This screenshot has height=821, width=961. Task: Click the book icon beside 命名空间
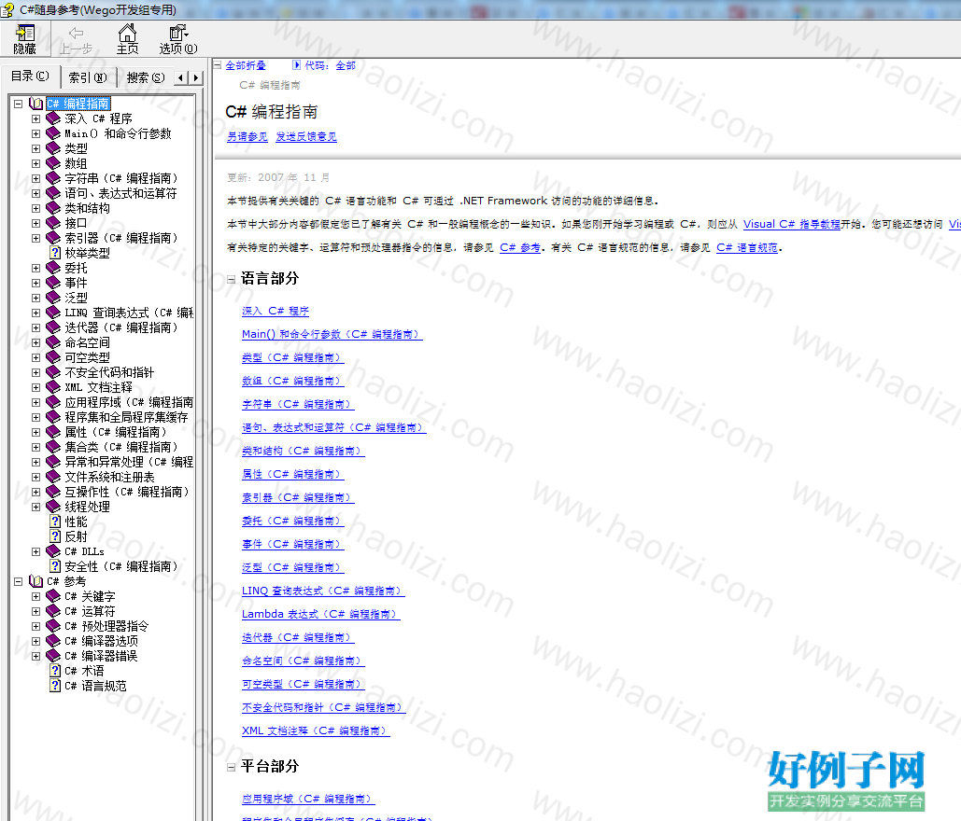pyautogui.click(x=53, y=342)
